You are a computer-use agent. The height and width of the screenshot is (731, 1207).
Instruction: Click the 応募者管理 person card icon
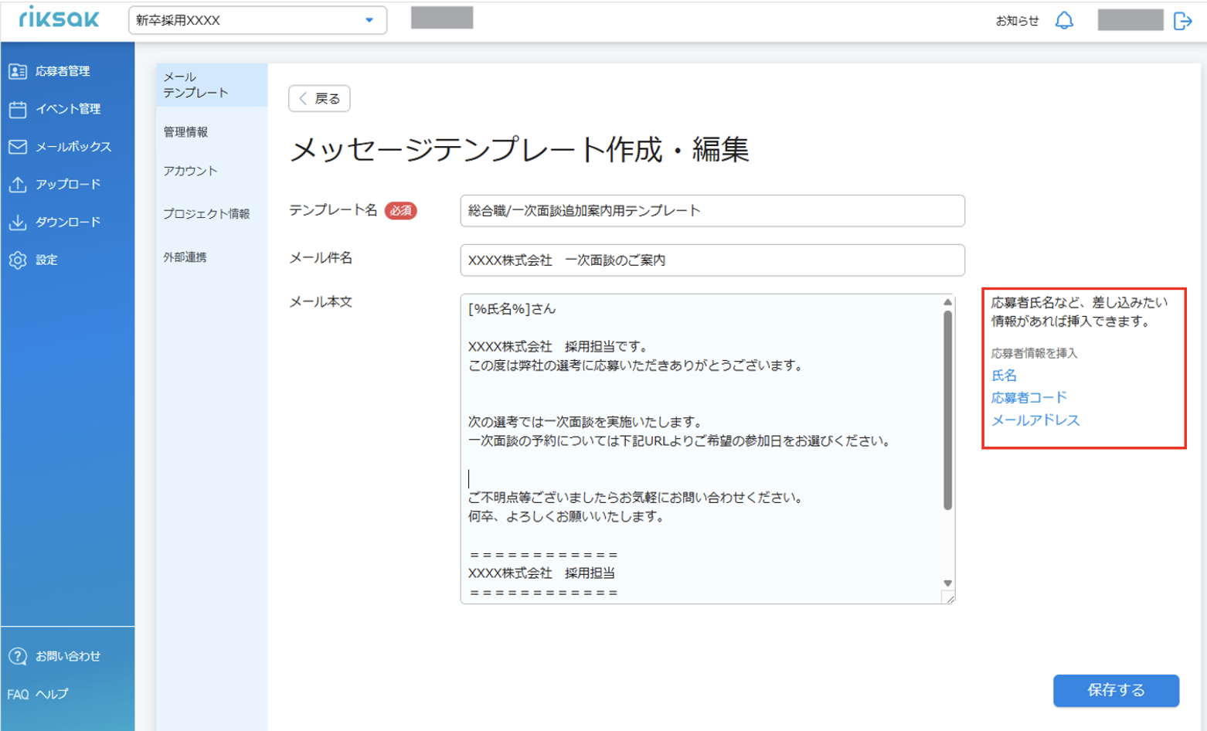[18, 71]
